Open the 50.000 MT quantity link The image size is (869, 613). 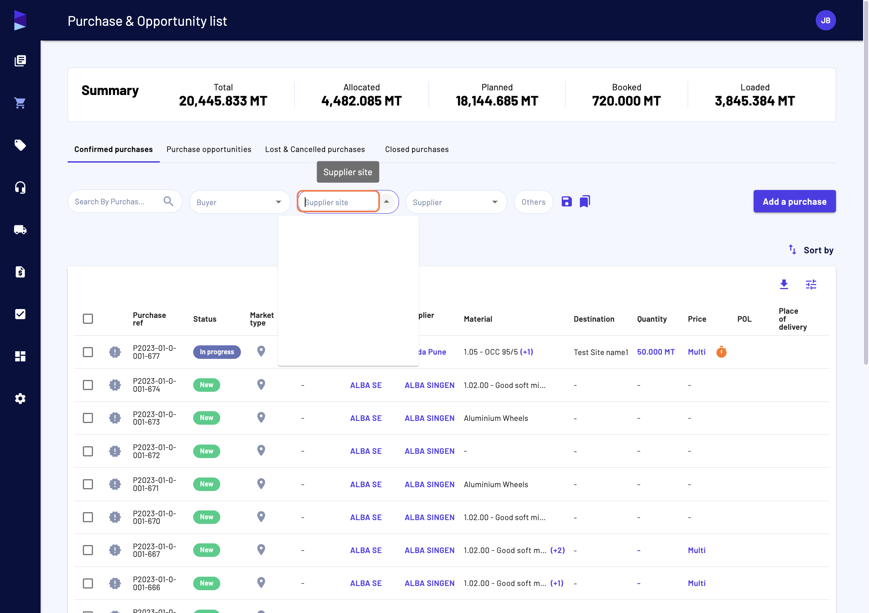(656, 352)
